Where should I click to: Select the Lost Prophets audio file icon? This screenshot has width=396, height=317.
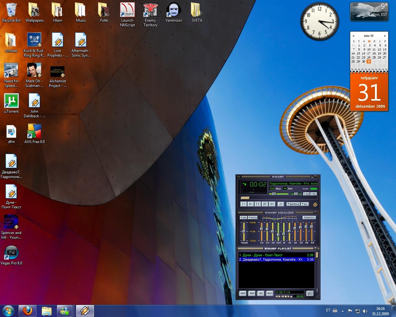(x=58, y=45)
